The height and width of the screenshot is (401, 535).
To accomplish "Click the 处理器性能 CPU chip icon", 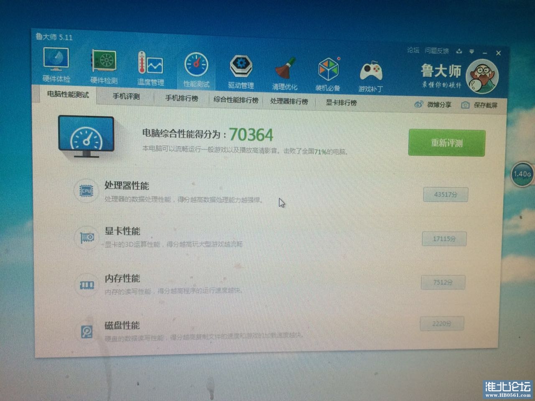I will coord(86,191).
